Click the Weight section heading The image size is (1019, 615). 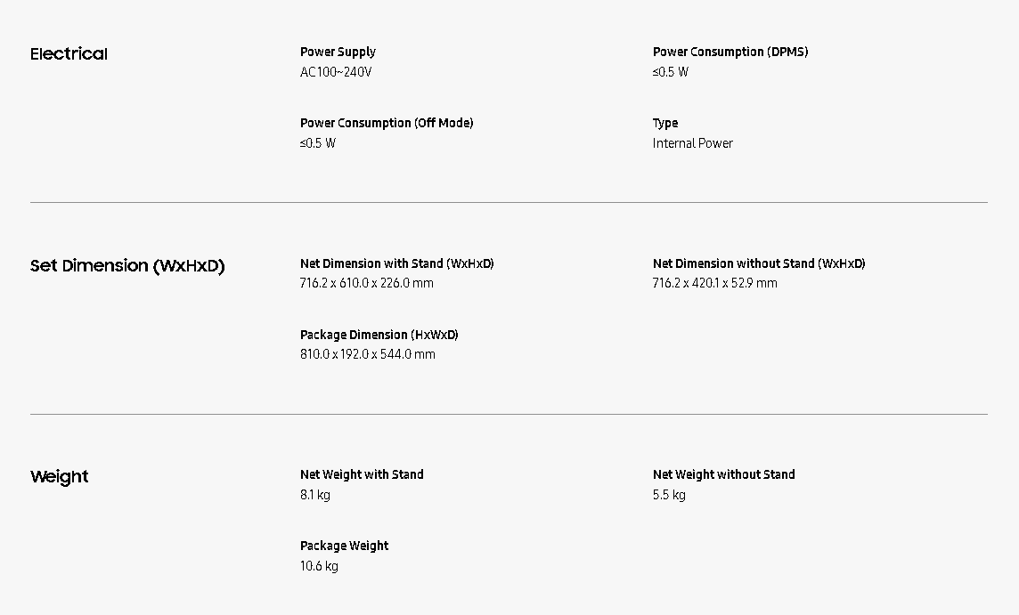click(60, 477)
